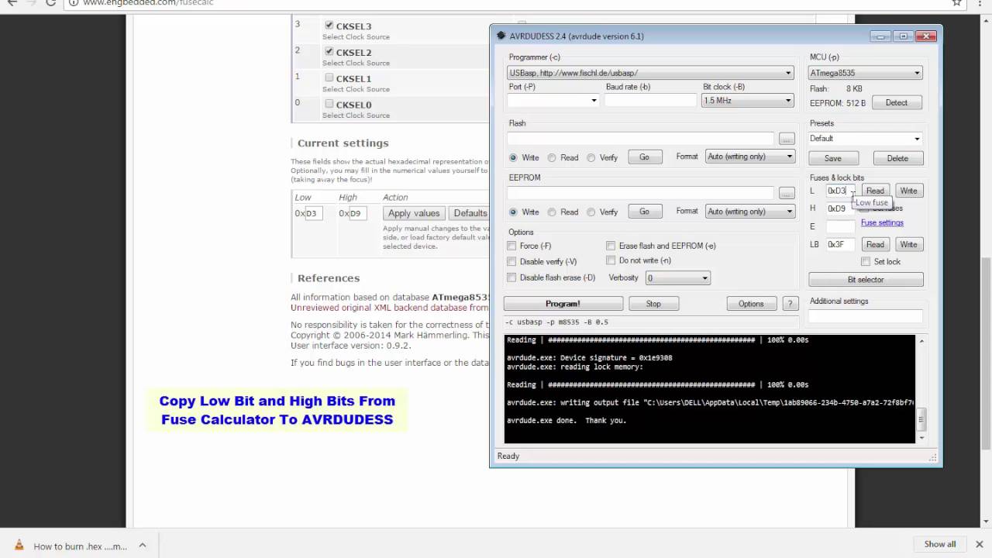The image size is (992, 558).
Task: Read the lock bits (LB row)
Action: pyautogui.click(x=875, y=244)
